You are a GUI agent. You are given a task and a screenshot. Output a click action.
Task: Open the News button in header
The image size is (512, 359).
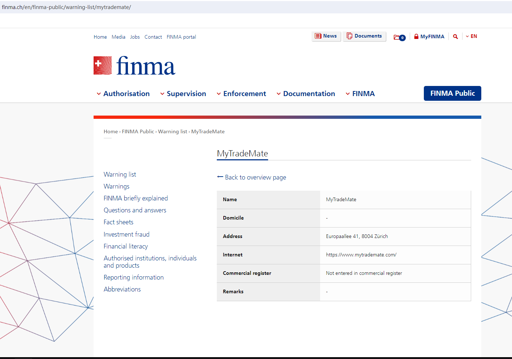click(326, 36)
